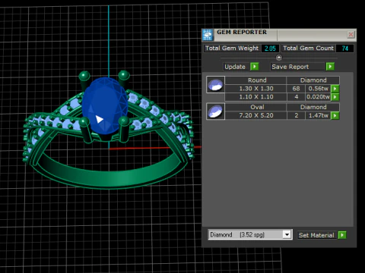Select the 7.20 X 5.20 size cell
Screen dimensions: 365x273
[256, 115]
